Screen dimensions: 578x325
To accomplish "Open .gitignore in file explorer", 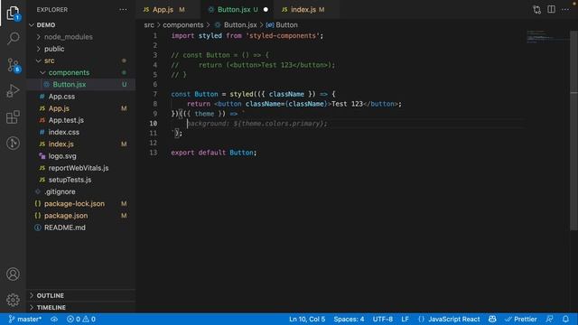I will coord(81,191).
